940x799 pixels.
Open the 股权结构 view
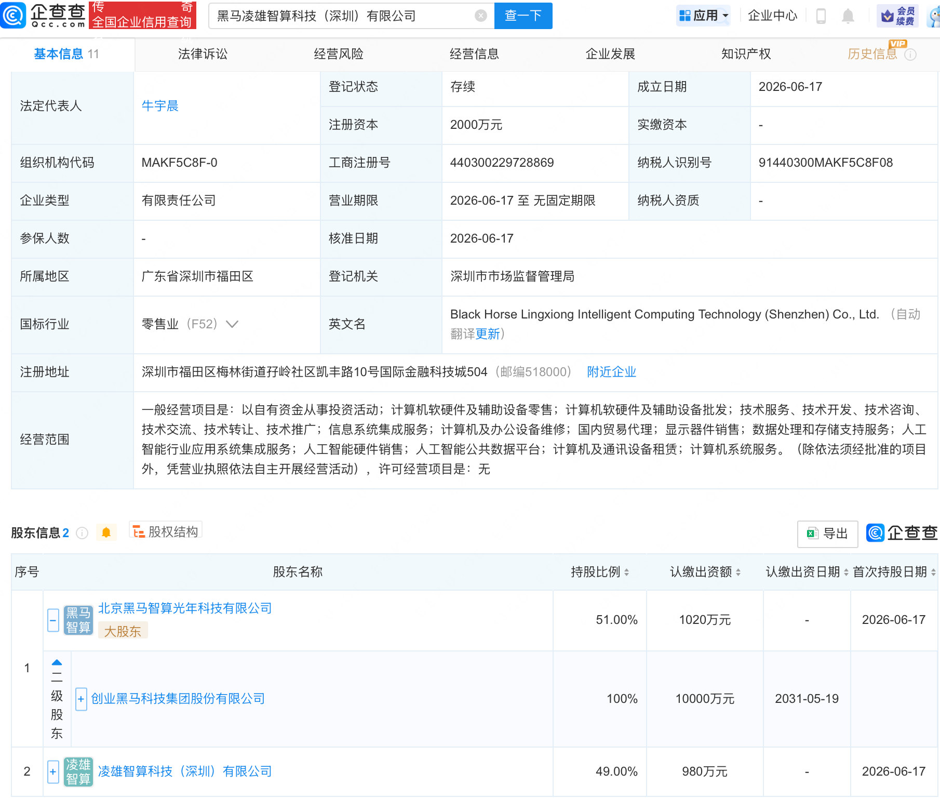(x=166, y=532)
